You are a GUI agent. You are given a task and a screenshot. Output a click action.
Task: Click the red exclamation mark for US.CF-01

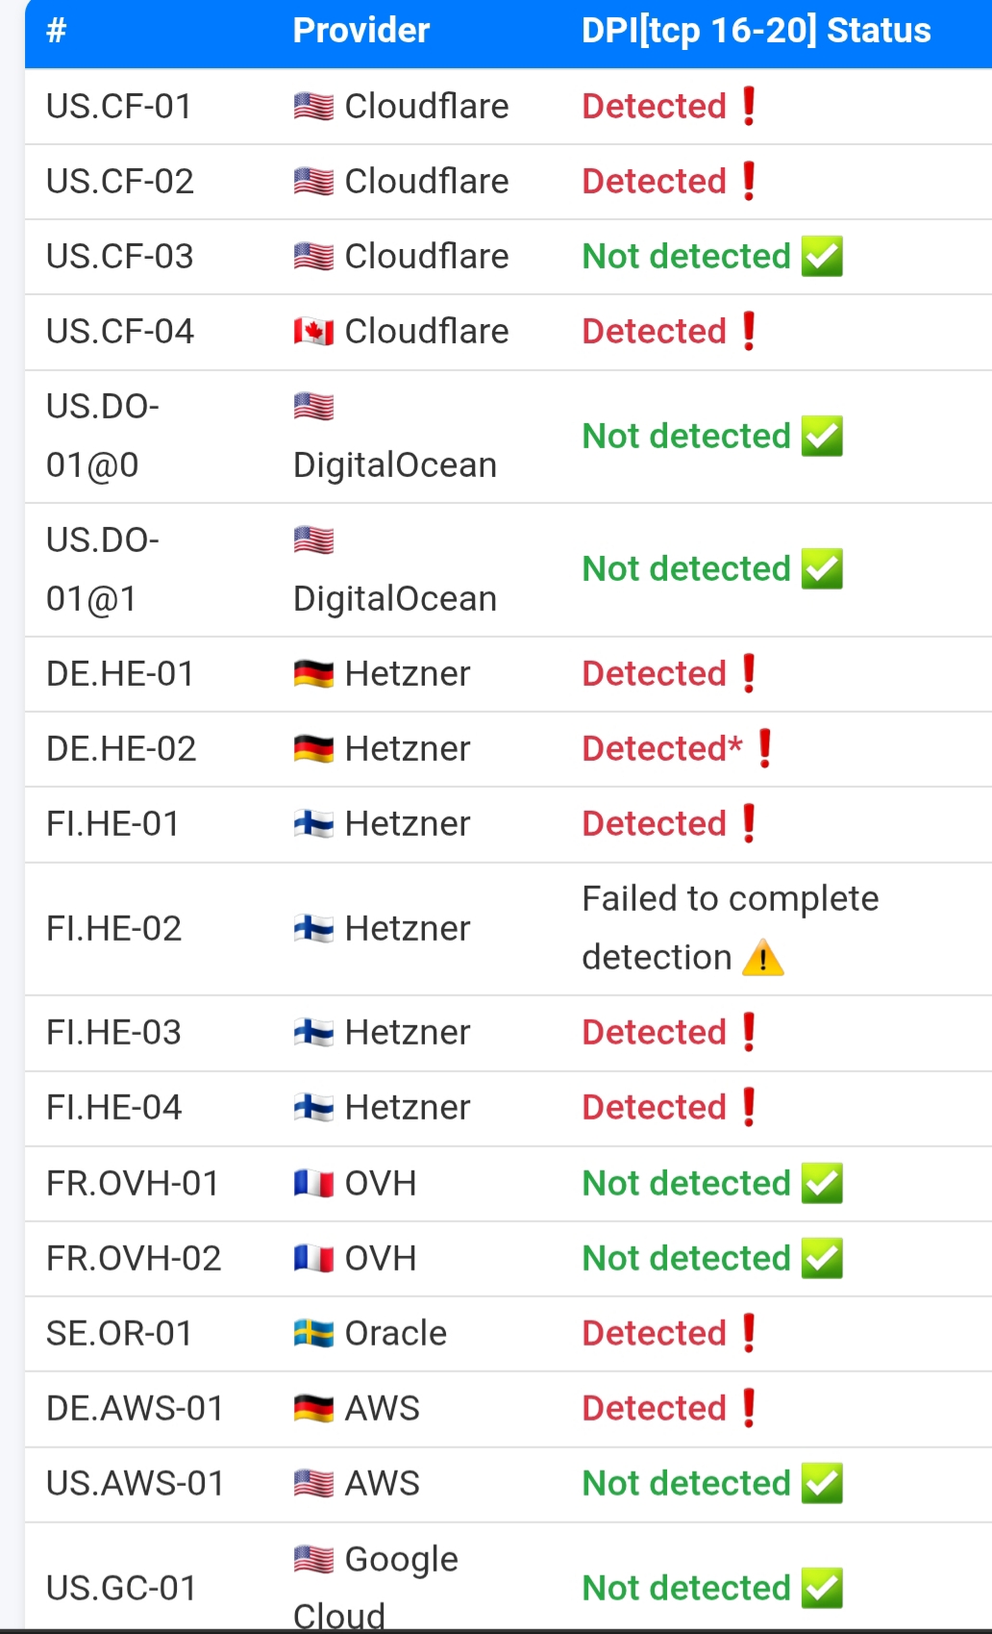point(750,106)
